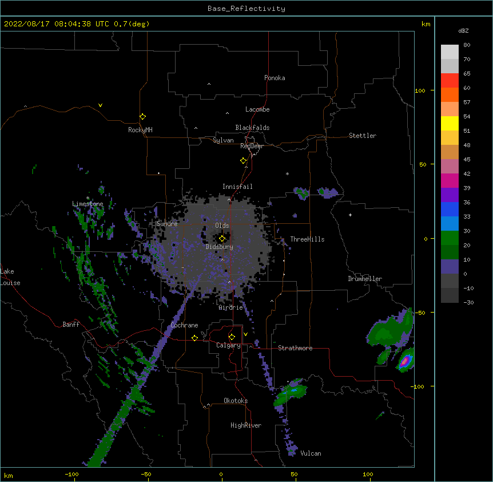This screenshot has height=482, width=493.
Task: Click the yellow diamond marker above Calgary label
Action: 232,337
